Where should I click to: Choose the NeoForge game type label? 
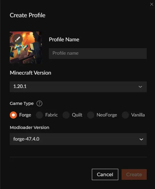point(107,115)
